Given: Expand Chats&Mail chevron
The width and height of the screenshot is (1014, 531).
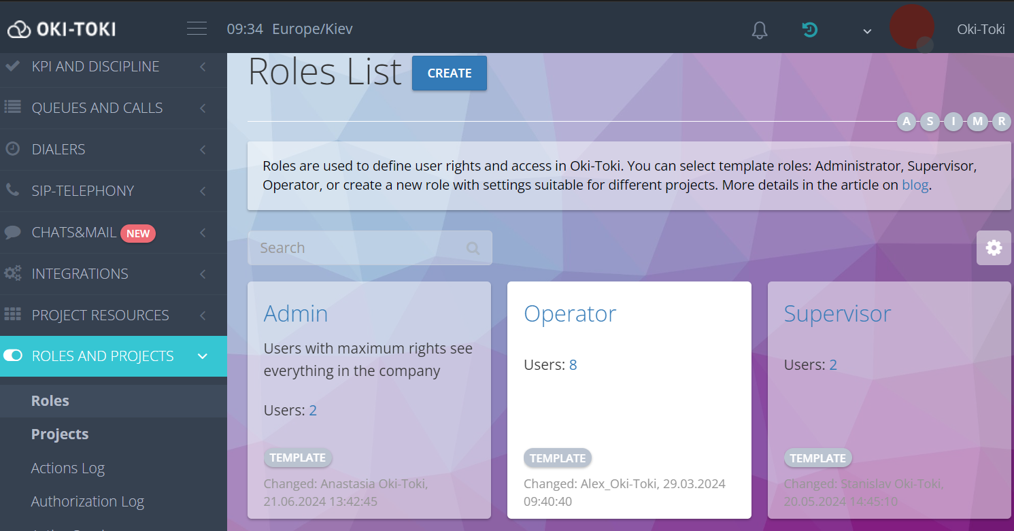Looking at the screenshot, I should pyautogui.click(x=203, y=233).
